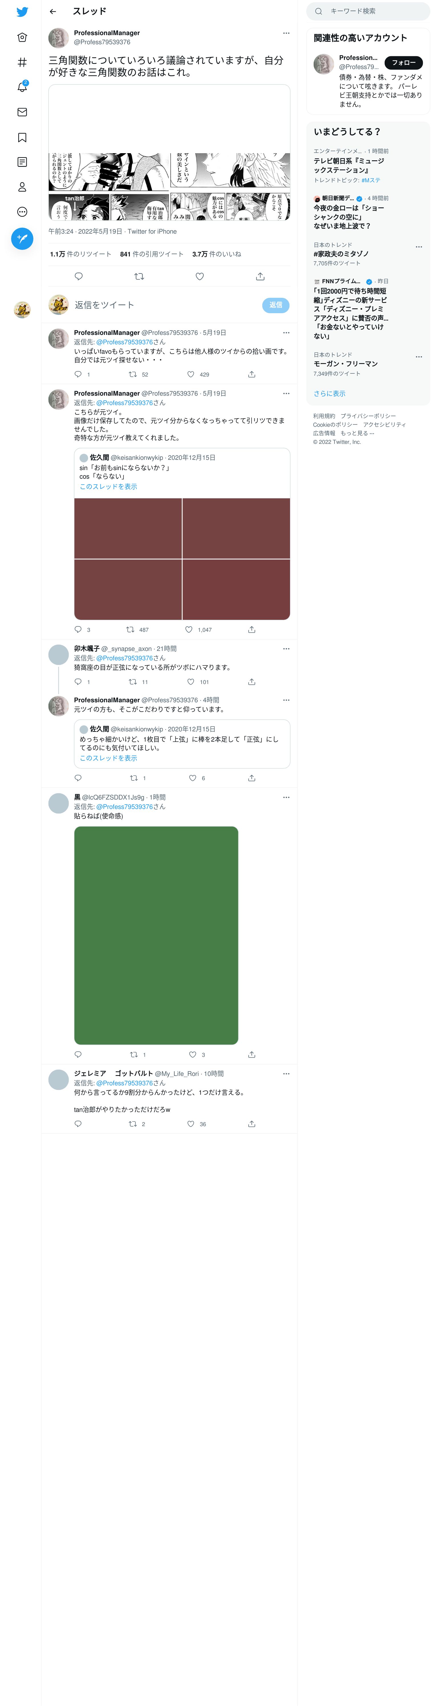
Task: Open Notifications bell in sidebar
Action: tap(22, 87)
